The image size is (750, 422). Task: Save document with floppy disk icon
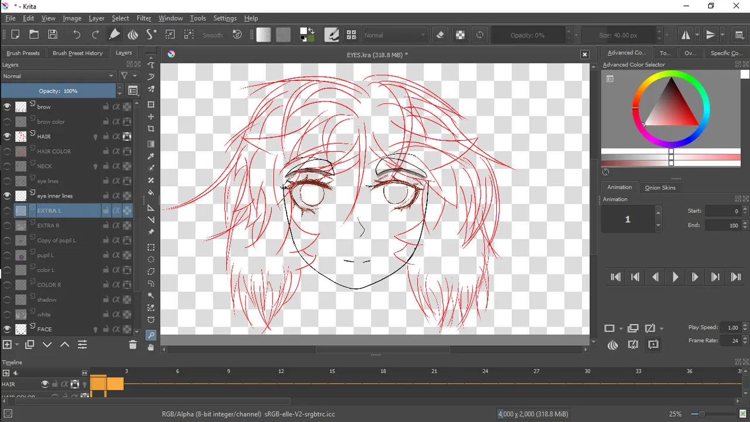click(53, 35)
